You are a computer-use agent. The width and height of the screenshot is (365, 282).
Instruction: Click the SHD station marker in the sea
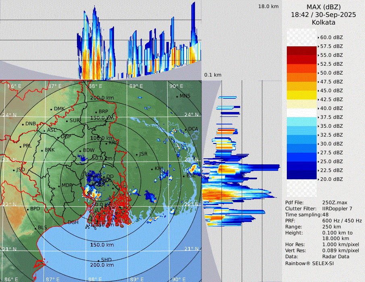(x=98, y=260)
